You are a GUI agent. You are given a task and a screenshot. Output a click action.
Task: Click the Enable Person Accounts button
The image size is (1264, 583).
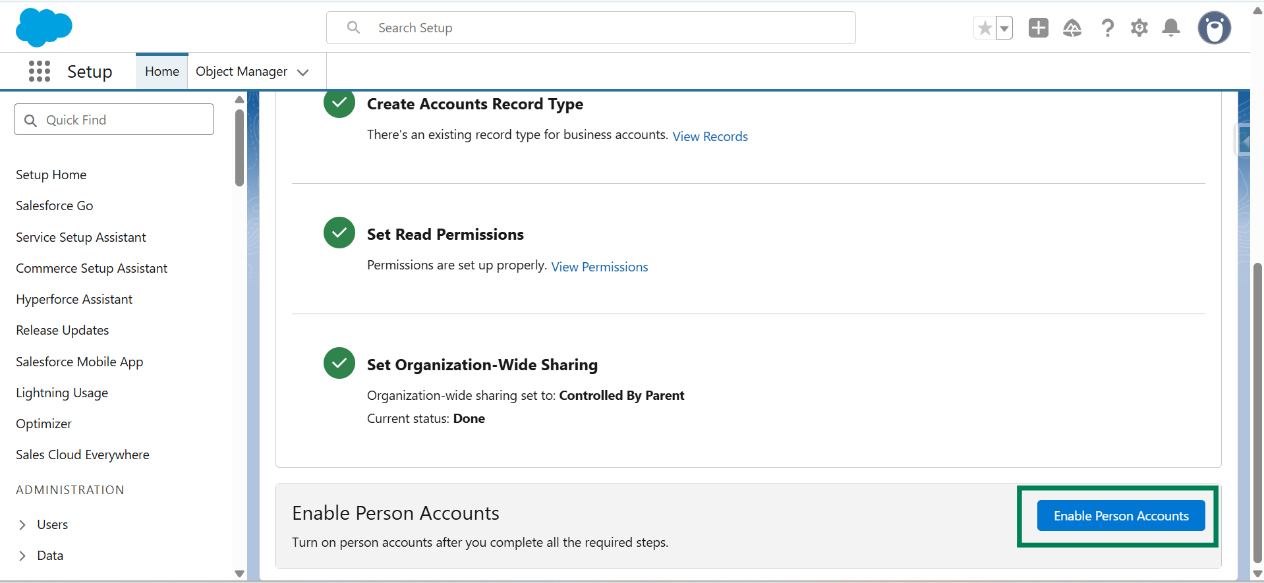[1120, 516]
